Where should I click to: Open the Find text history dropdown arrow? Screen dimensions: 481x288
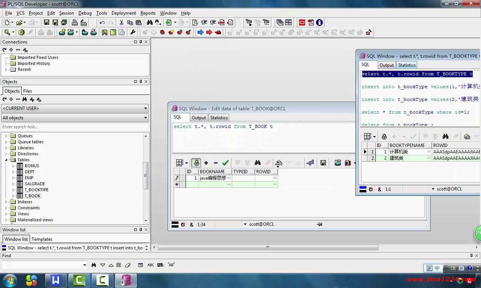(x=85, y=265)
